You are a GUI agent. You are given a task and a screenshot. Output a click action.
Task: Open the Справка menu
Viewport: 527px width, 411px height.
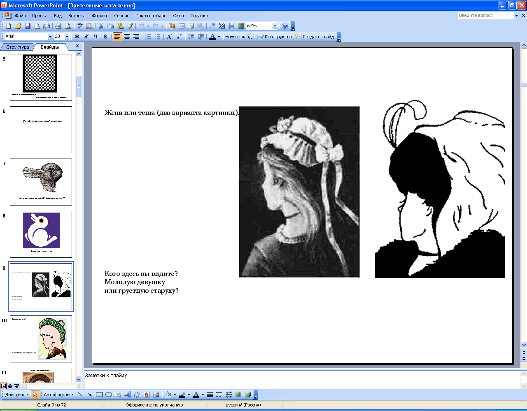[x=199, y=16]
